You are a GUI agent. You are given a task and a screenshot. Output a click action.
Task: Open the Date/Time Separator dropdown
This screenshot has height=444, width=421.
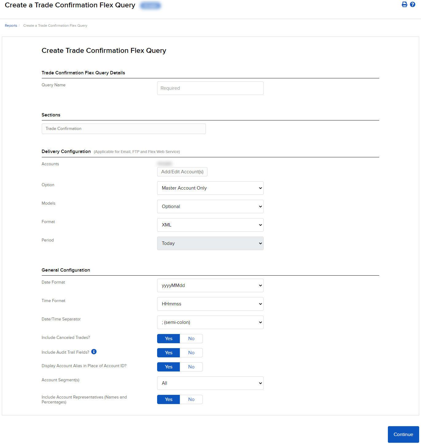(210, 322)
